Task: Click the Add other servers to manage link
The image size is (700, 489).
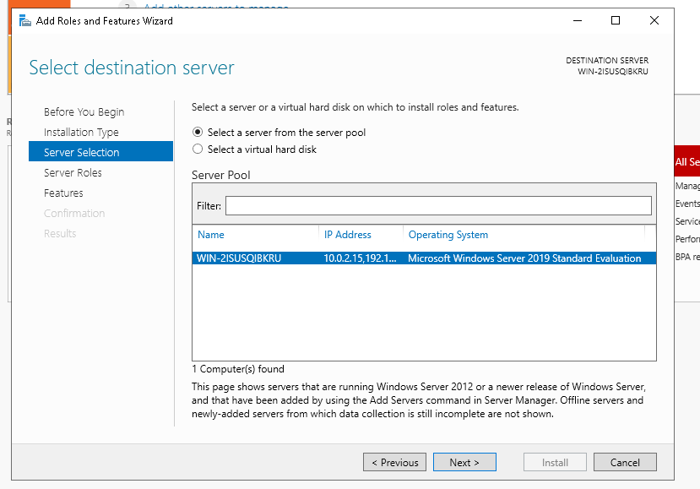Action: [216, 7]
